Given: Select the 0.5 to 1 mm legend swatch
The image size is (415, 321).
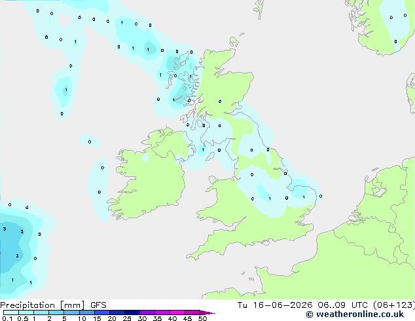Looking at the screenshot, I should 26,312.
